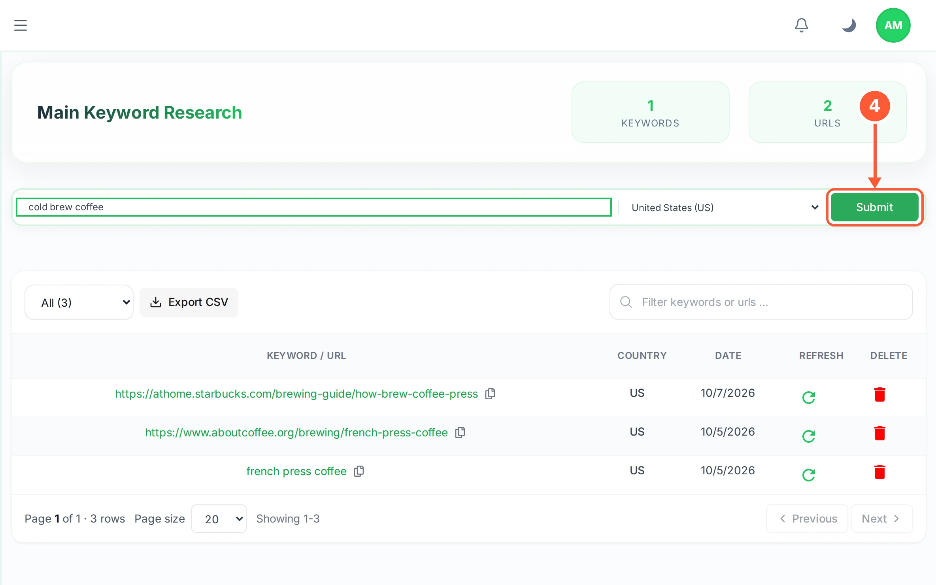Refresh the starbucks URL row
This screenshot has width=936, height=585.
(x=809, y=397)
